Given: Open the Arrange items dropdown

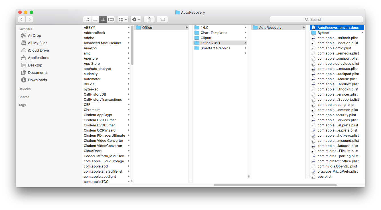Looking at the screenshot, I should 123,19.
